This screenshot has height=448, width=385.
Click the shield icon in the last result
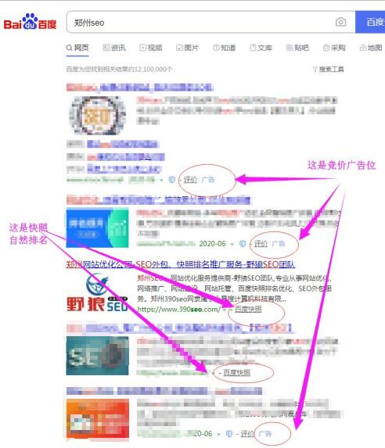[229, 433]
